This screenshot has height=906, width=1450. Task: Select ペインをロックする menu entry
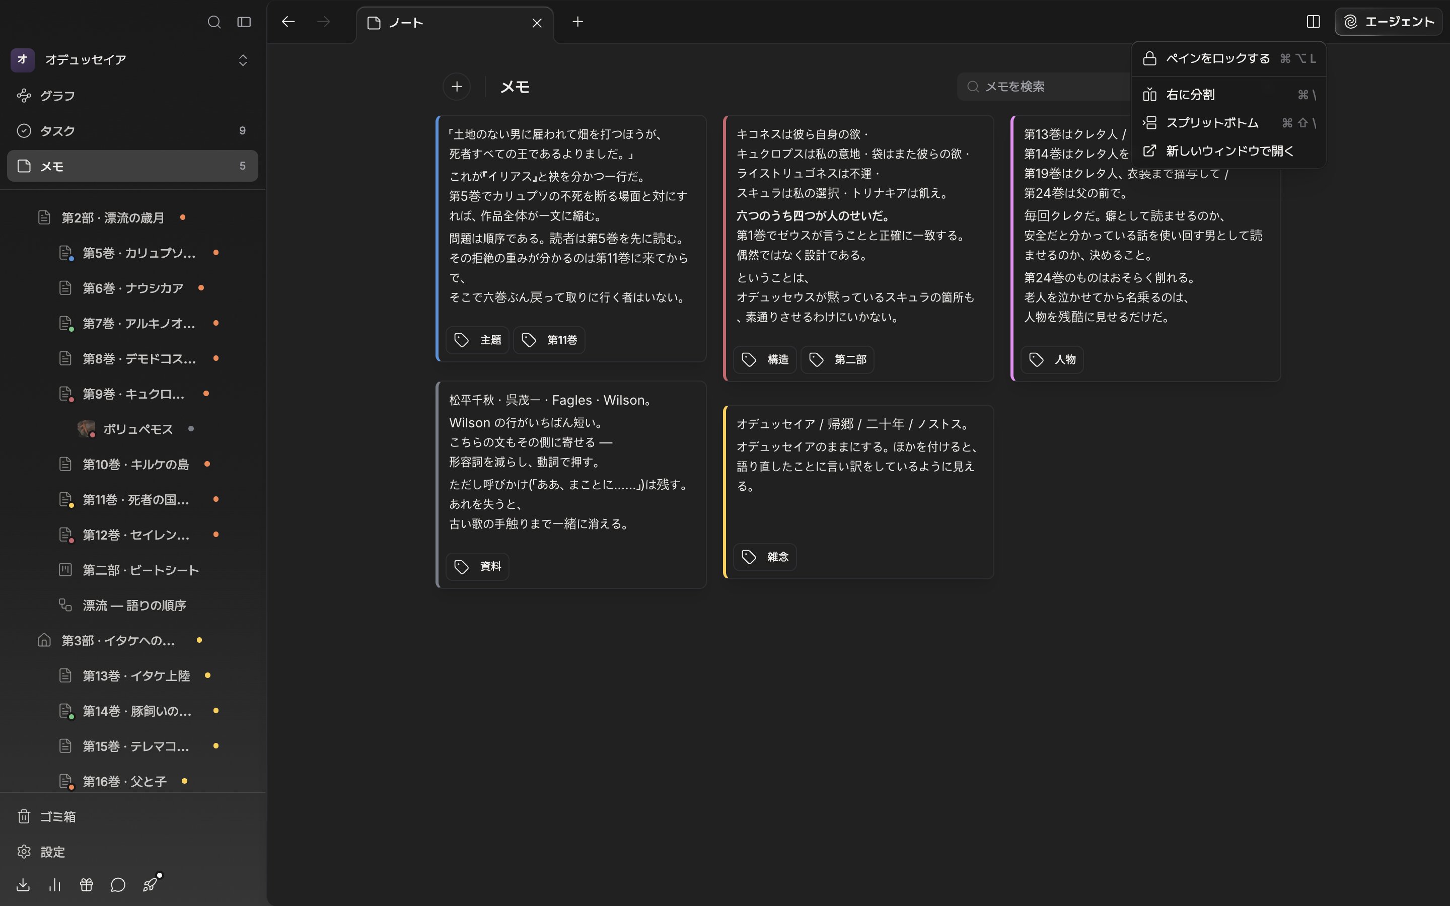pos(1228,58)
